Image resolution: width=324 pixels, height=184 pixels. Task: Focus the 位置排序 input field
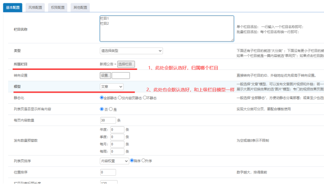click(x=108, y=173)
